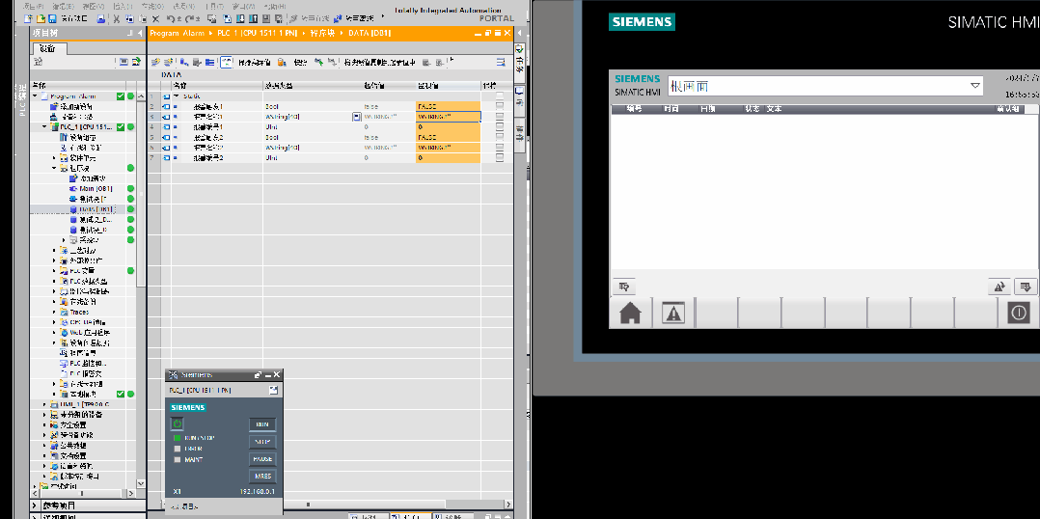The width and height of the screenshot is (1040, 519).
Task: Click the cut scissors icon in toolbar
Action: [117, 18]
